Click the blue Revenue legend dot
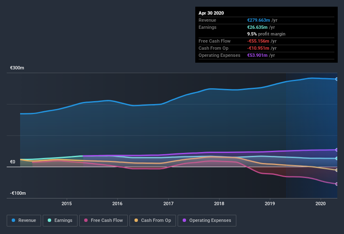Screen dimensions: 344x234 pos(14,220)
